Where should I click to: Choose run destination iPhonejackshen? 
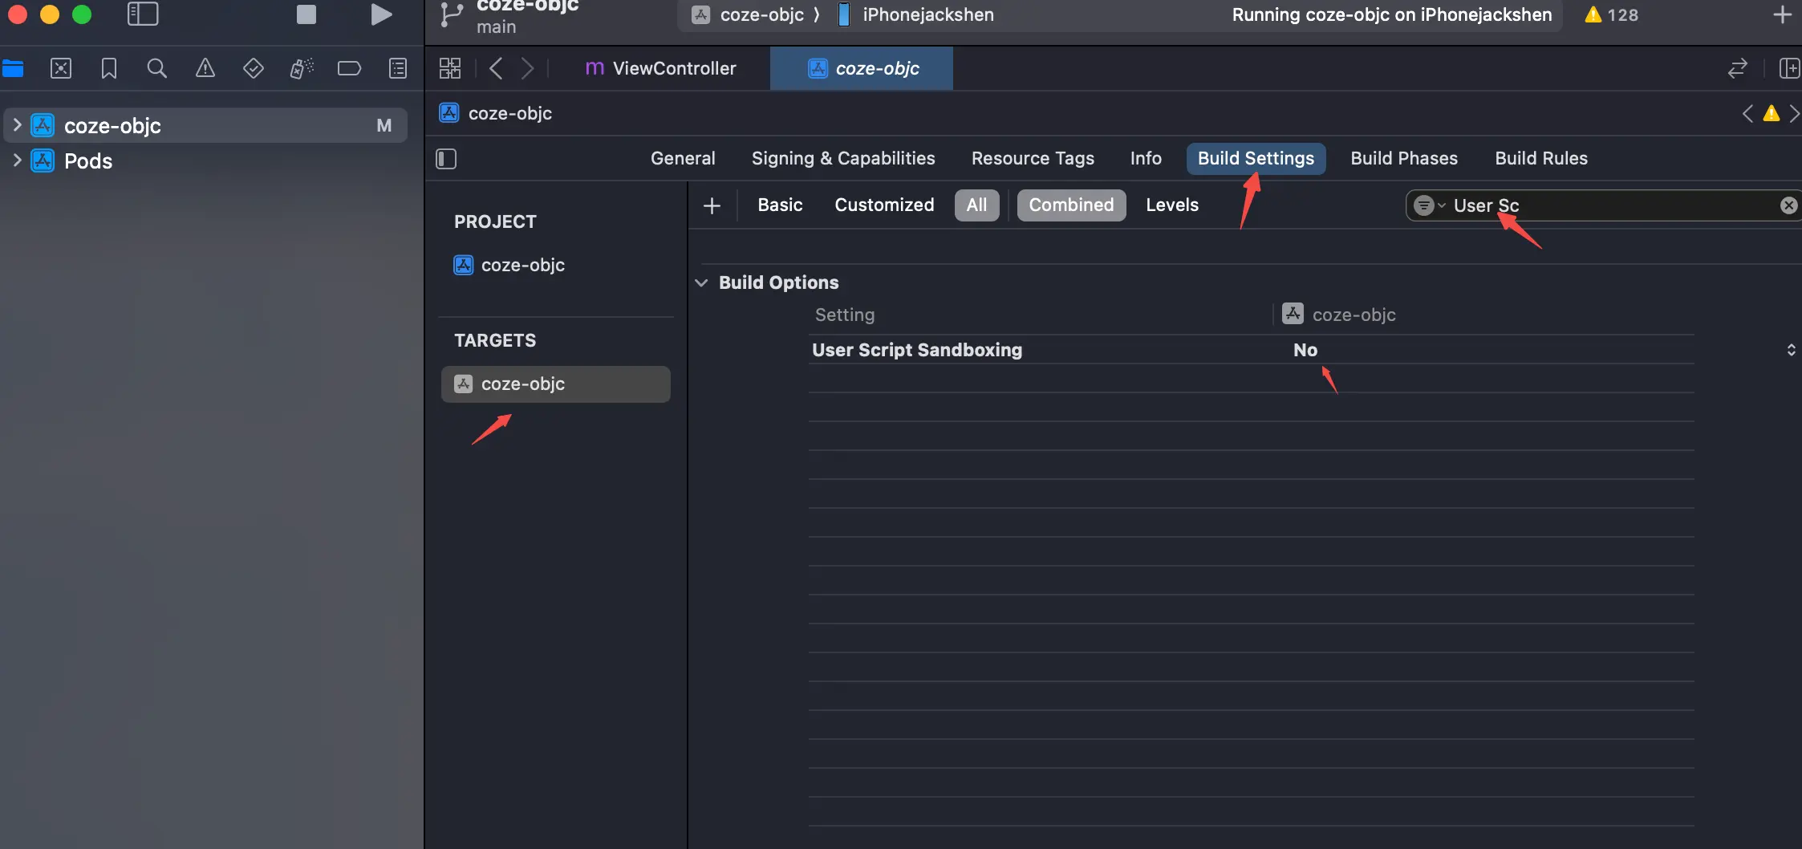point(916,15)
